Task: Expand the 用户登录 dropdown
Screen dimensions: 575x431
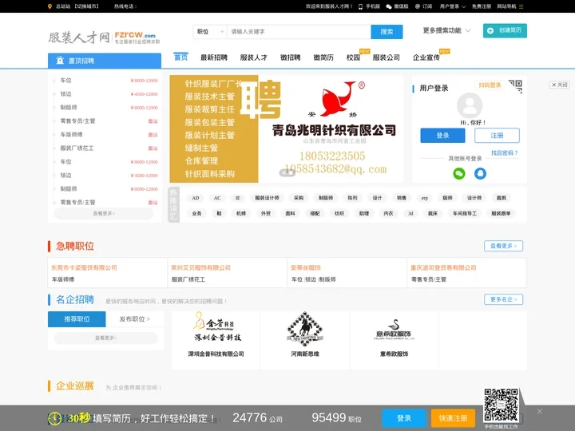Action: [x=453, y=6]
